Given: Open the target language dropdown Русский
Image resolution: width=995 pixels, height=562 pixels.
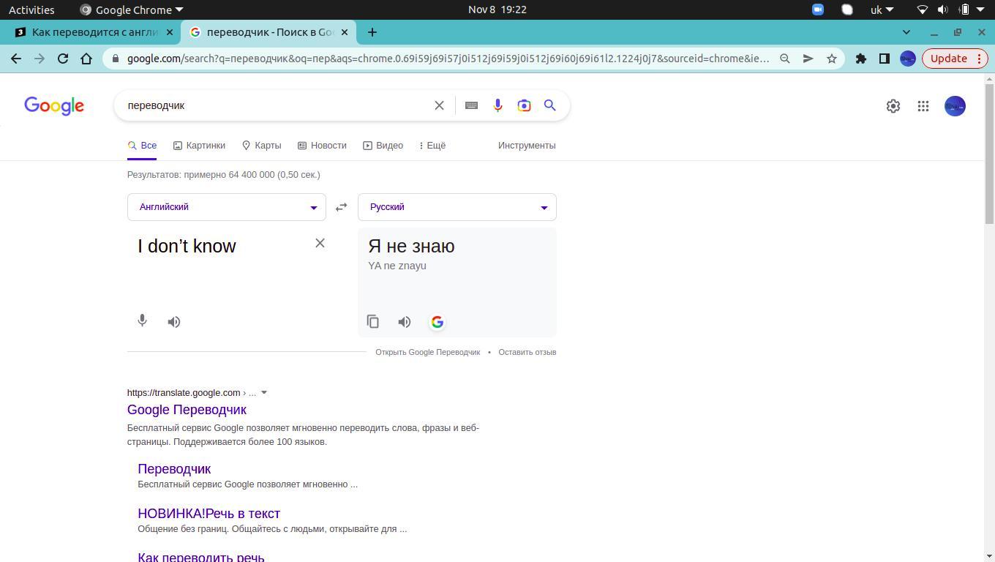Looking at the screenshot, I should (x=457, y=207).
